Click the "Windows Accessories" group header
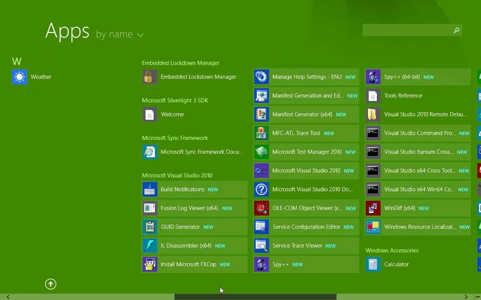Screen dimensions: 481x300 pos(392,250)
